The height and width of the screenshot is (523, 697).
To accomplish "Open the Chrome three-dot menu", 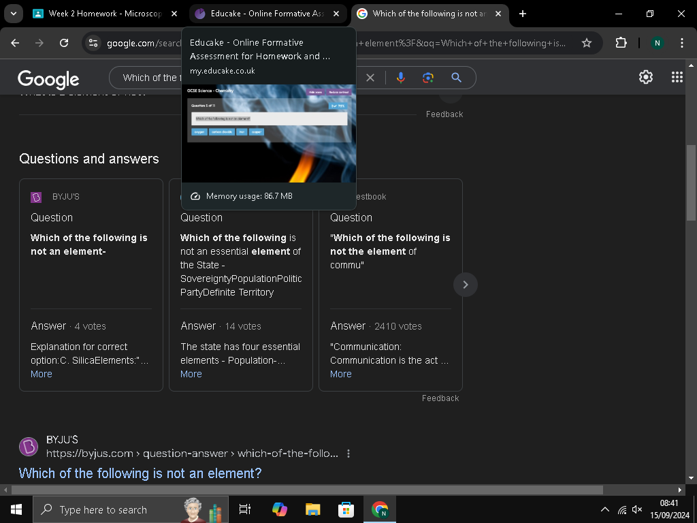I will [x=681, y=43].
